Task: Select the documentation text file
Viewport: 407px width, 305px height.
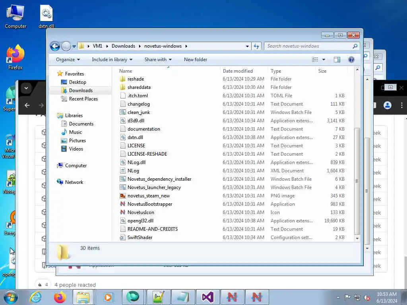Action: pyautogui.click(x=143, y=129)
